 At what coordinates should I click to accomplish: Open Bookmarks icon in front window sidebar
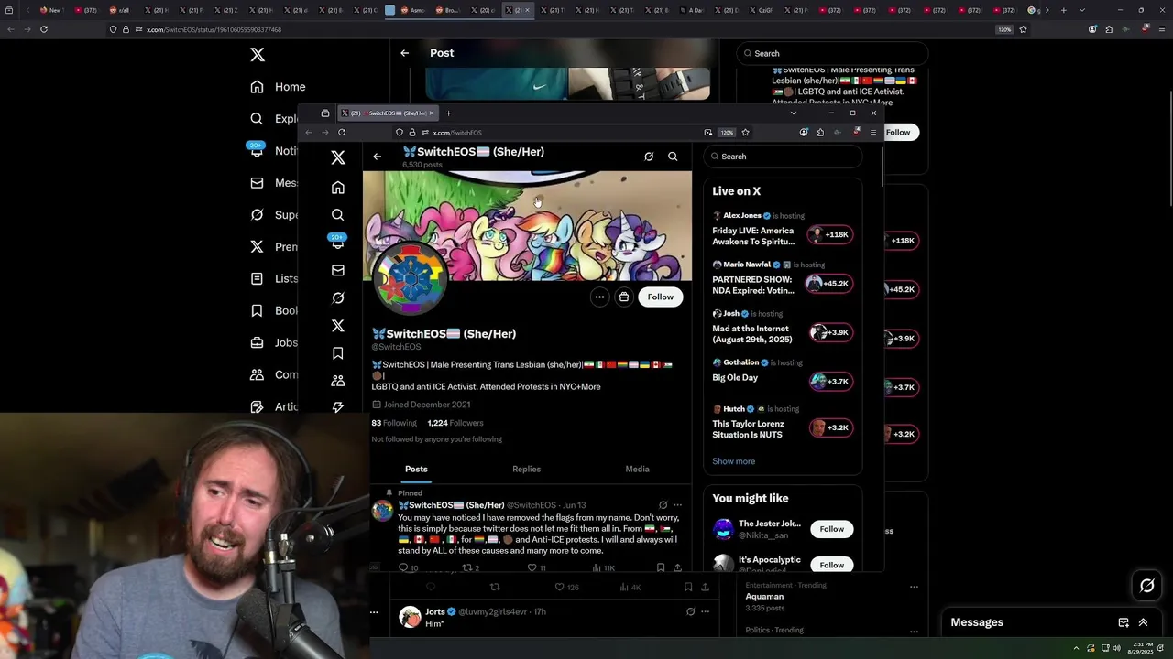(338, 353)
